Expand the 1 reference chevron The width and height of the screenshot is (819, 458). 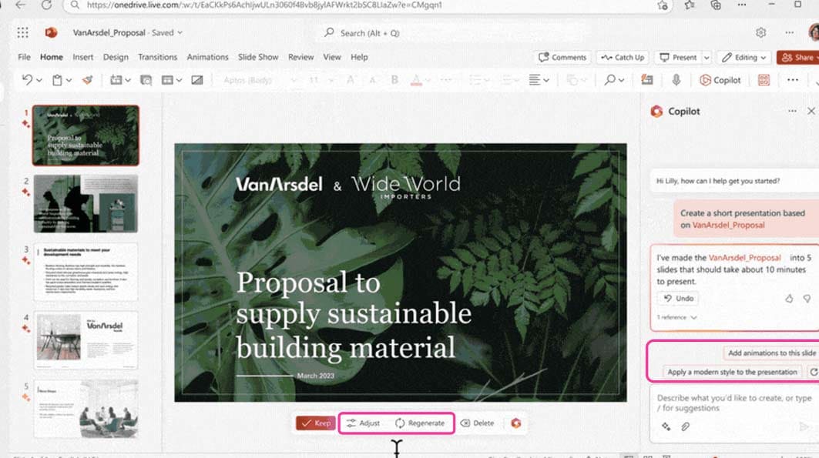point(693,317)
